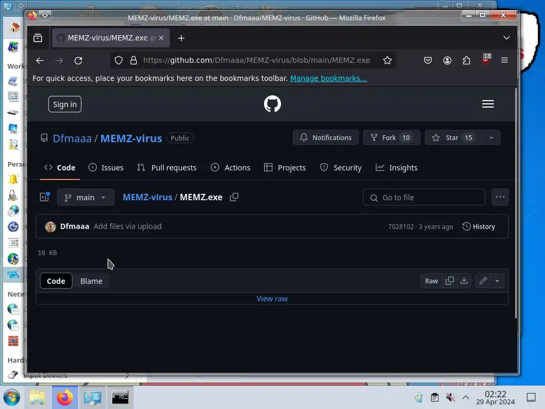Copy raw file contents icon

(x=449, y=281)
